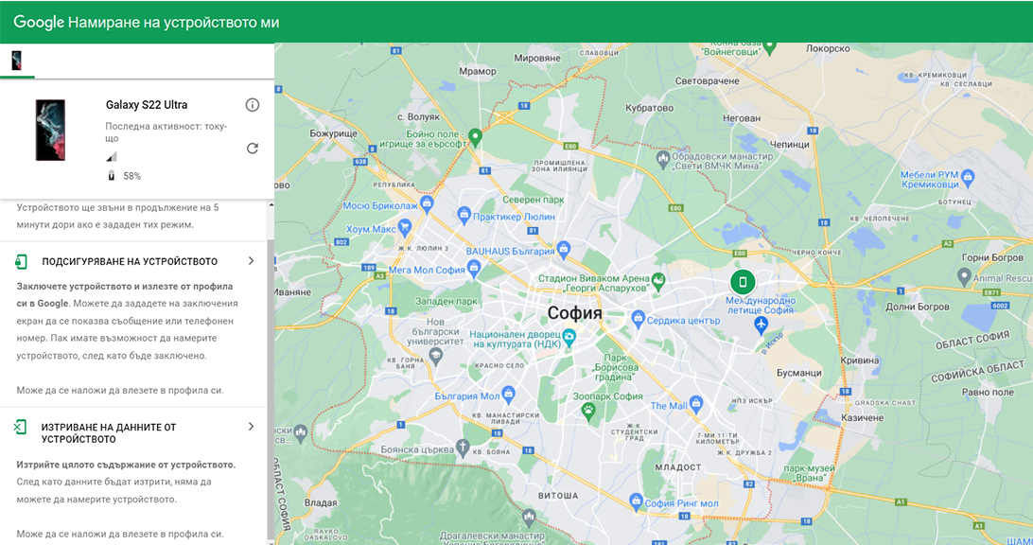This screenshot has height=545, width=1033.
Task: Click the Казичене village label
Action: click(863, 418)
